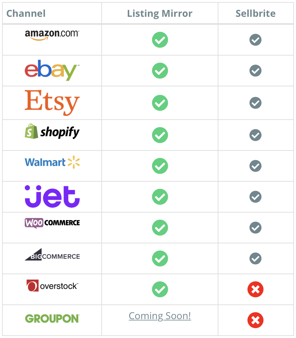Click the Channel column header
Image resolution: width=296 pixels, height=338 pixels.
[26, 13]
